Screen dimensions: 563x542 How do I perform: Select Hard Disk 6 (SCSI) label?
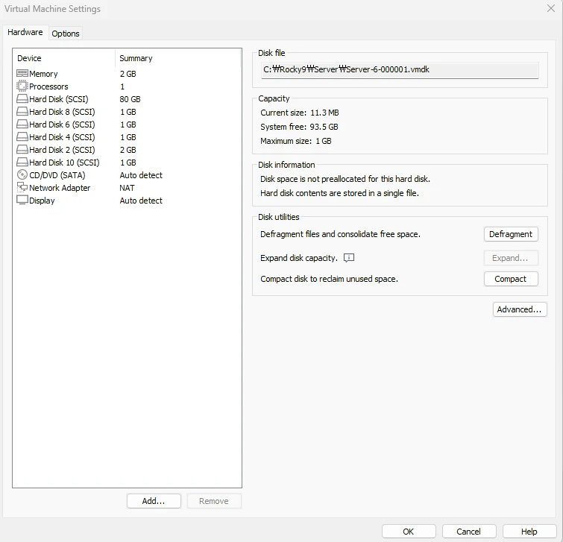pos(62,125)
